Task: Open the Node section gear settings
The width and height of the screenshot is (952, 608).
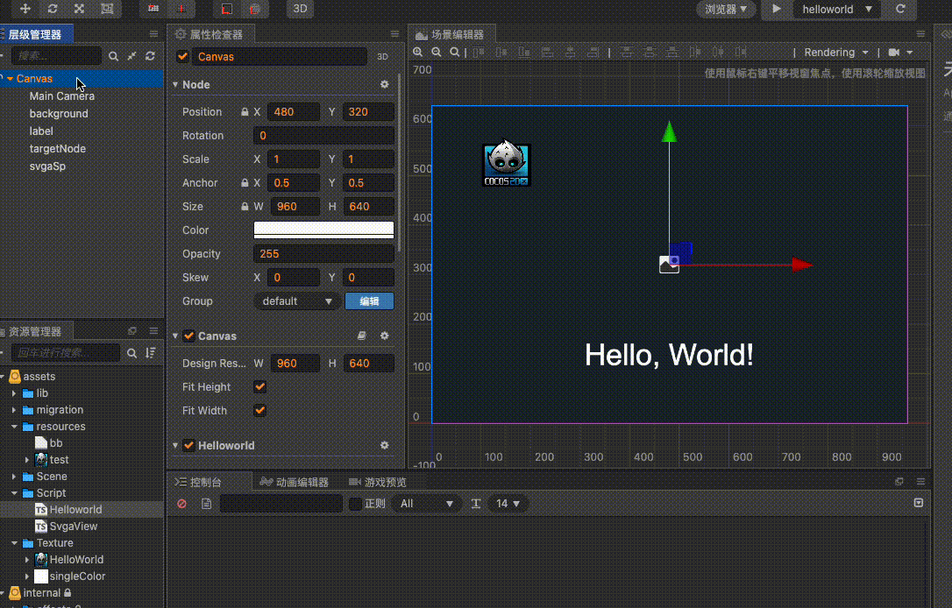Action: [x=384, y=85]
